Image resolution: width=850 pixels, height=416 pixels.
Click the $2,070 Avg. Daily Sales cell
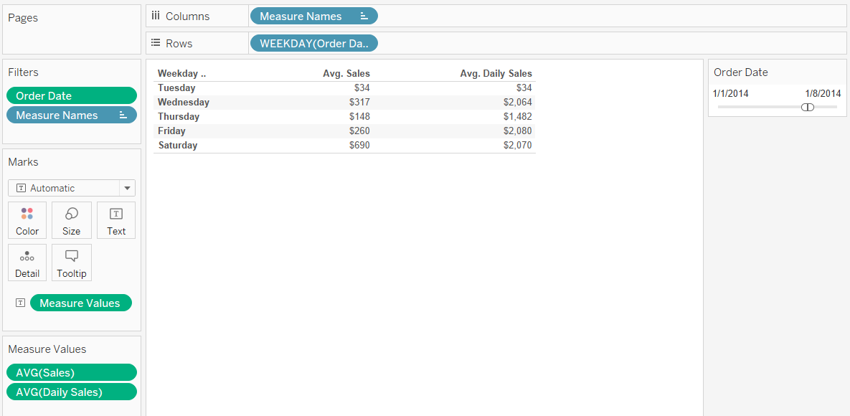click(517, 146)
